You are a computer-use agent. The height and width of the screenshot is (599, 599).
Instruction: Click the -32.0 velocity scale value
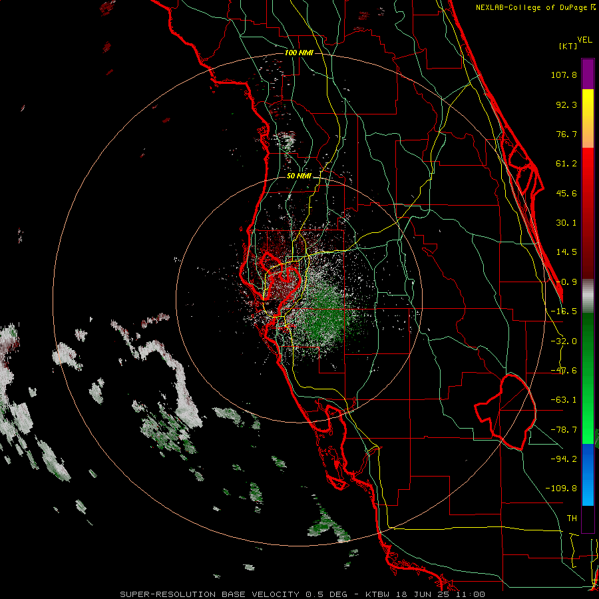564,341
